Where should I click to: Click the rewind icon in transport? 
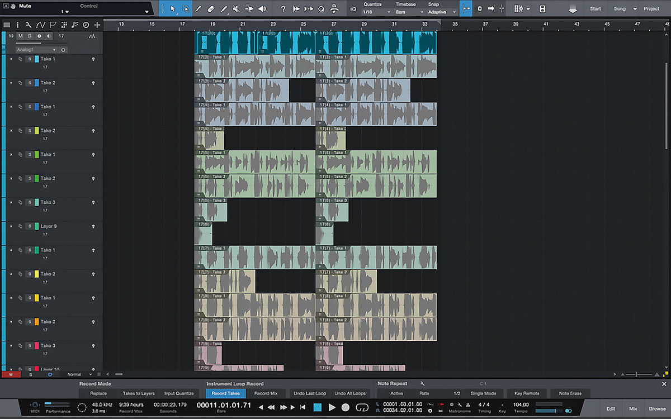(271, 407)
